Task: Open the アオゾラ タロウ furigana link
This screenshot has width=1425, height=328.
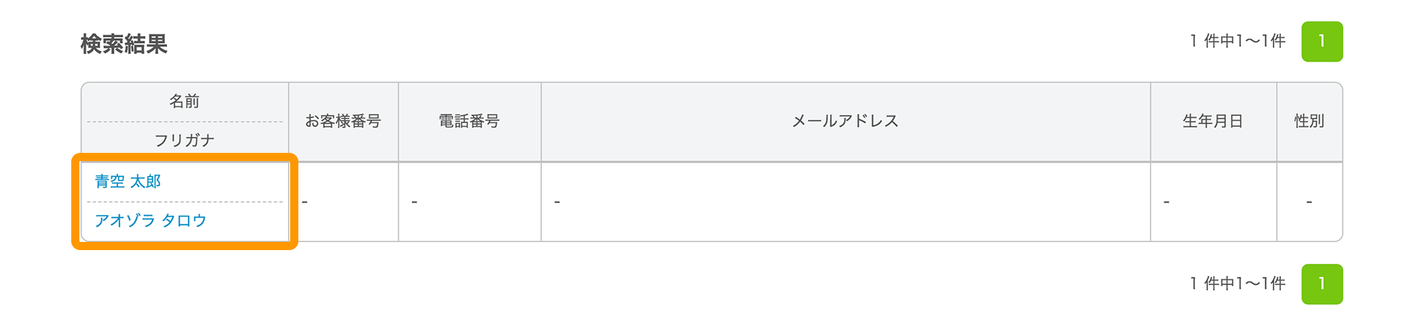Action: point(151,220)
